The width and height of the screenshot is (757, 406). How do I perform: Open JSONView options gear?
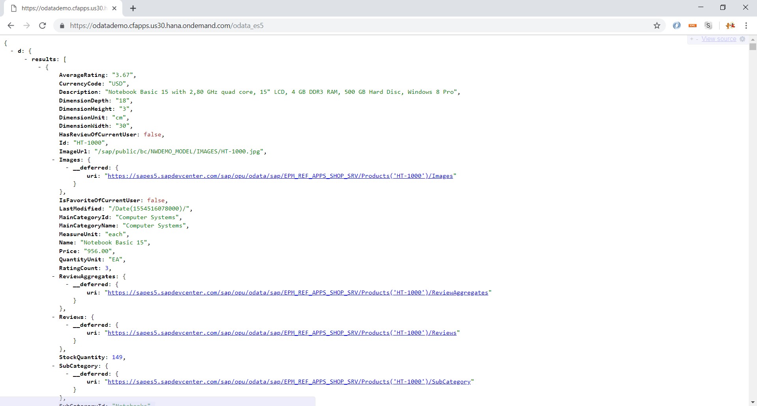[742, 39]
